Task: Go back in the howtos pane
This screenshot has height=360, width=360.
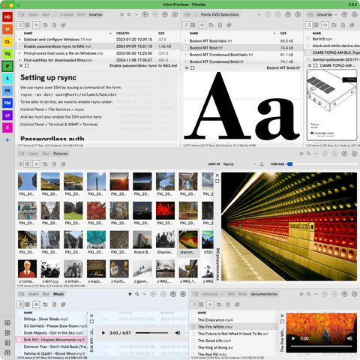Action: [x=145, y=14]
